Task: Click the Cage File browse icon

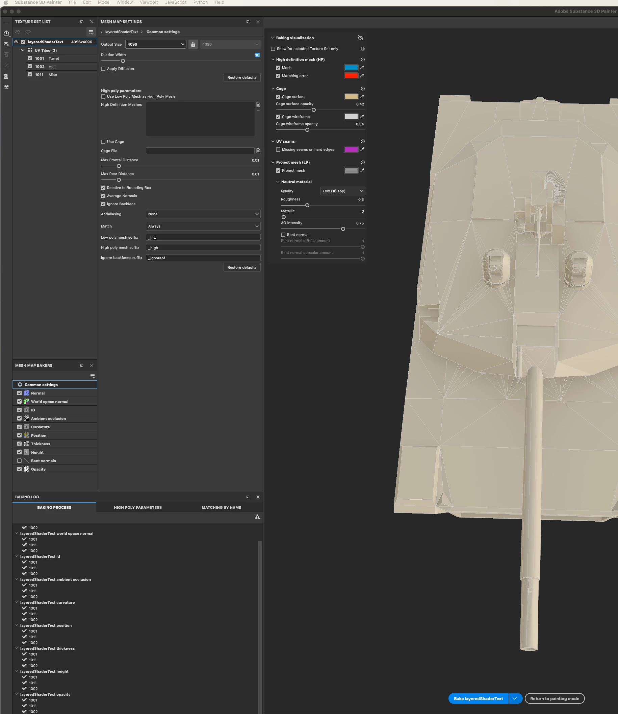Action: coord(258,151)
